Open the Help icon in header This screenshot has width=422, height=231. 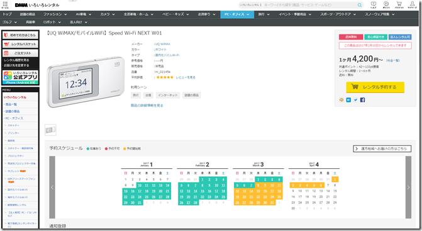coord(374,4)
